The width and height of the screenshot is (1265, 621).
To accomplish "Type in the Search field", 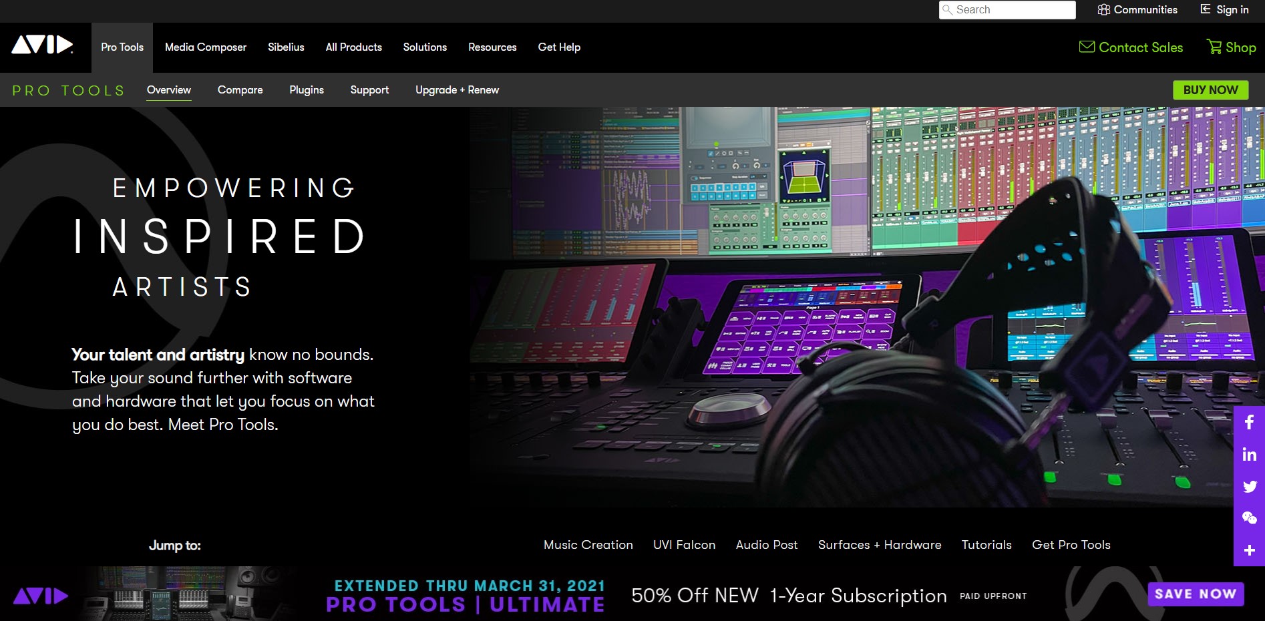I will click(x=1007, y=10).
